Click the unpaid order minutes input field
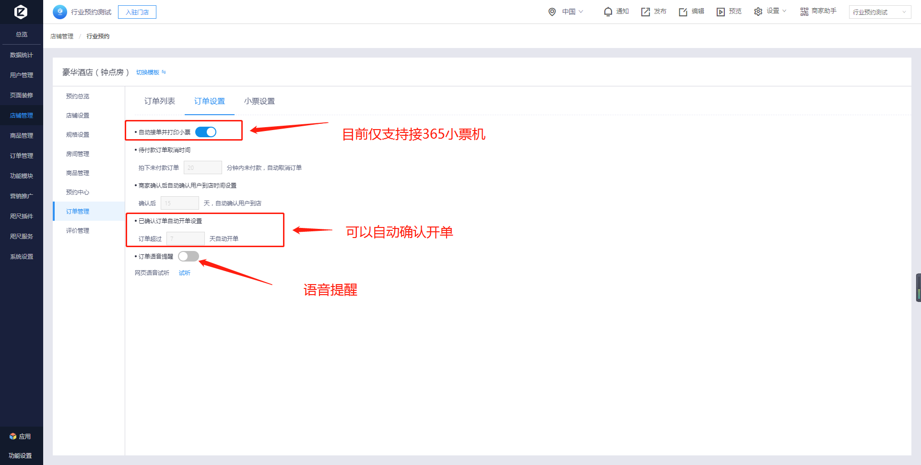The width and height of the screenshot is (921, 465). [x=203, y=167]
